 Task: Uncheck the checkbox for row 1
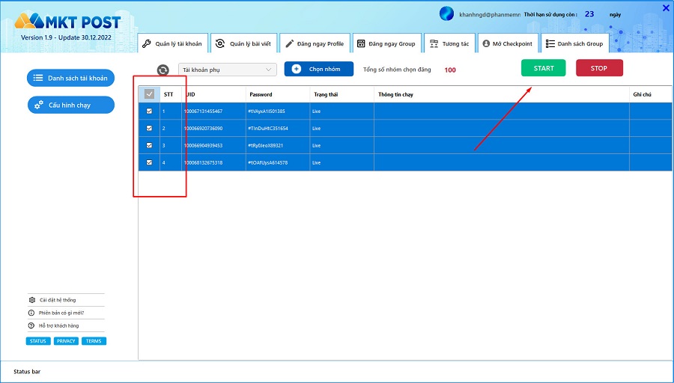(149, 111)
